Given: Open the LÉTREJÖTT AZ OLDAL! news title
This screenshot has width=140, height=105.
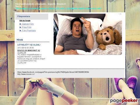Looking at the screenshot, I should [x=29, y=45].
